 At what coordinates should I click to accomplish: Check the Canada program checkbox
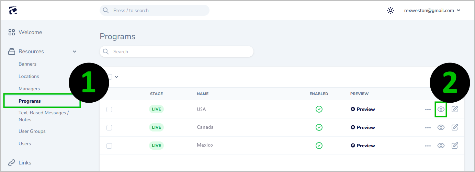(109, 127)
